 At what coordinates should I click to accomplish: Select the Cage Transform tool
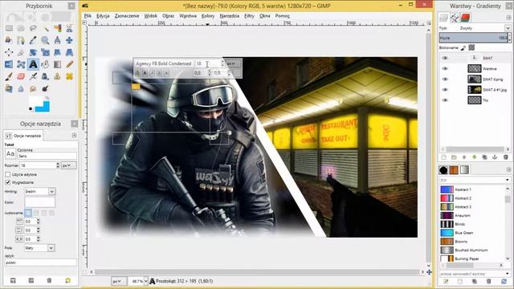click(x=21, y=64)
